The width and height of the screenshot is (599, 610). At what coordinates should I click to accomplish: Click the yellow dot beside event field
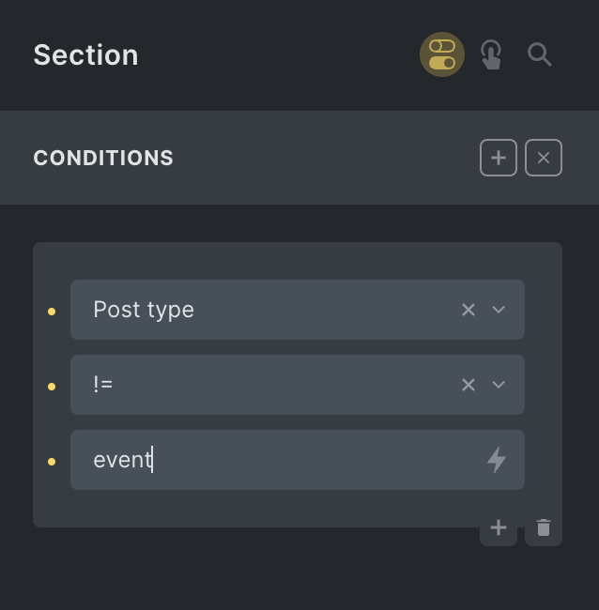(x=52, y=461)
